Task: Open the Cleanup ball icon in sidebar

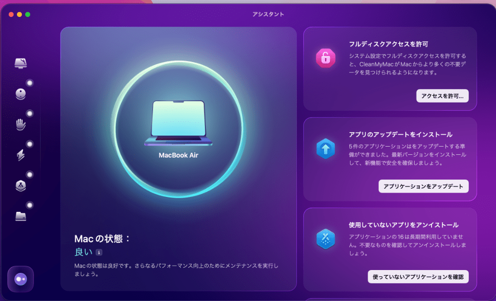Action: coord(20,94)
